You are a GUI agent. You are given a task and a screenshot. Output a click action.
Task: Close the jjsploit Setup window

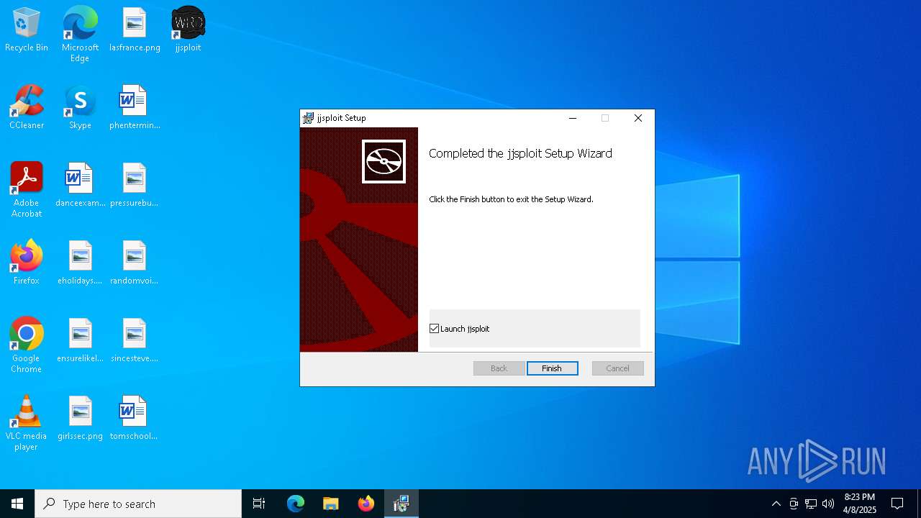[638, 118]
